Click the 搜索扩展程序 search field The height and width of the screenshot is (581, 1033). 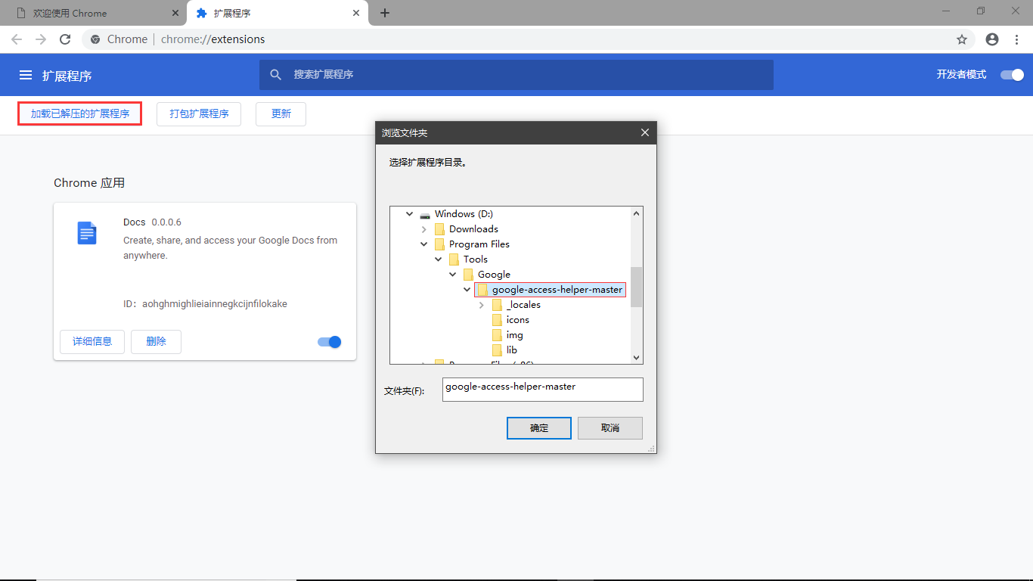click(x=516, y=75)
